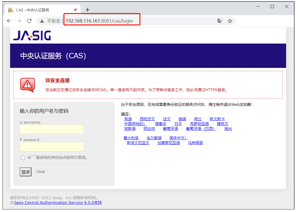Reload the CAS login page
The width and height of the screenshot is (298, 212).
point(29,21)
